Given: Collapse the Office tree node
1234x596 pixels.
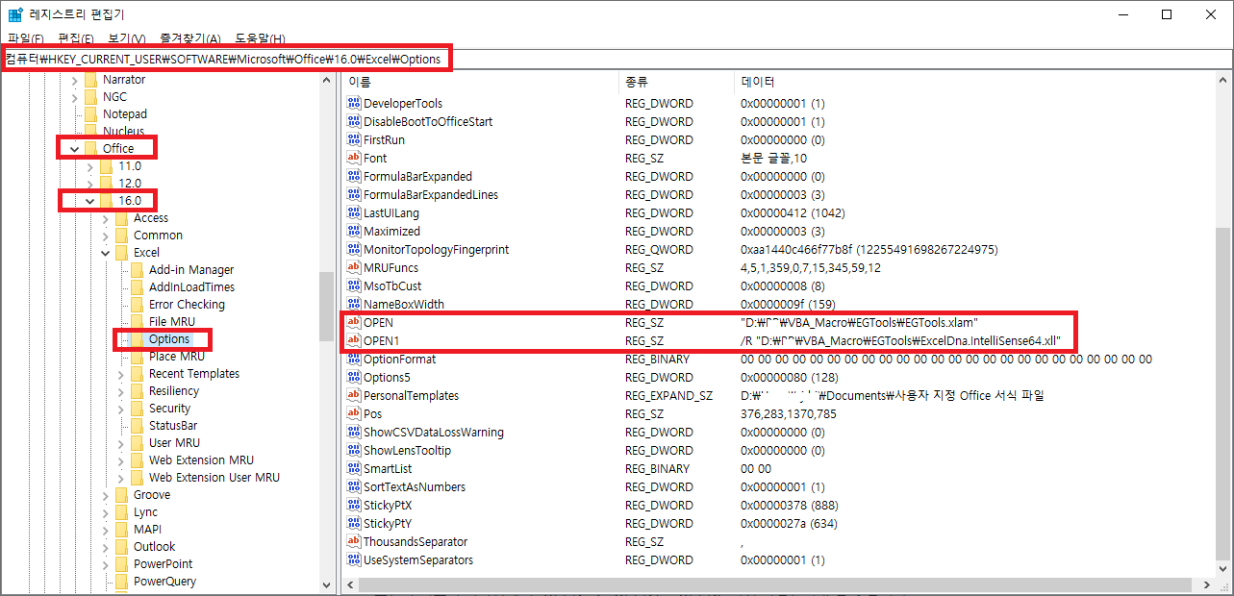Looking at the screenshot, I should pyautogui.click(x=75, y=149).
